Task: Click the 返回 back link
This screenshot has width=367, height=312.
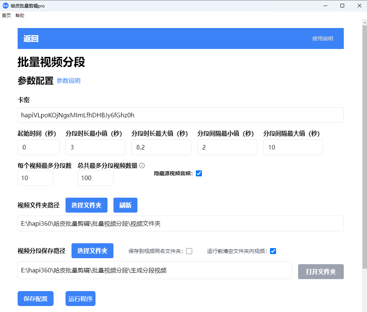Action: click(x=31, y=38)
